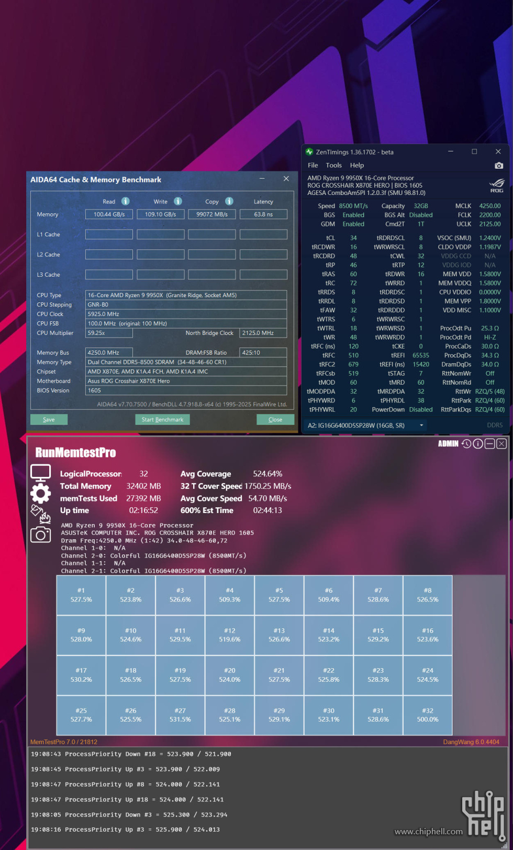Viewport: 513px width, 850px height.
Task: Click the Save button in AIDA64
Action: pos(49,419)
